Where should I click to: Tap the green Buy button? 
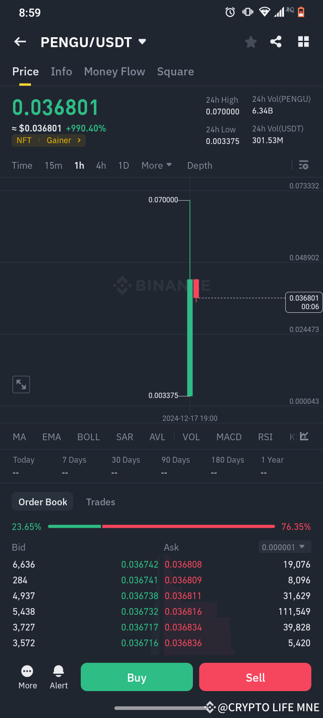click(136, 677)
